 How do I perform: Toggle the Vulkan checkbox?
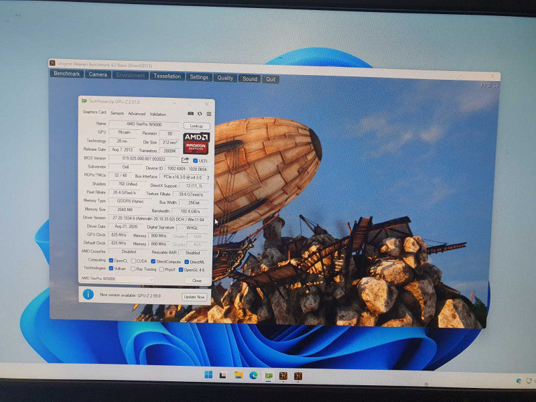111,269
